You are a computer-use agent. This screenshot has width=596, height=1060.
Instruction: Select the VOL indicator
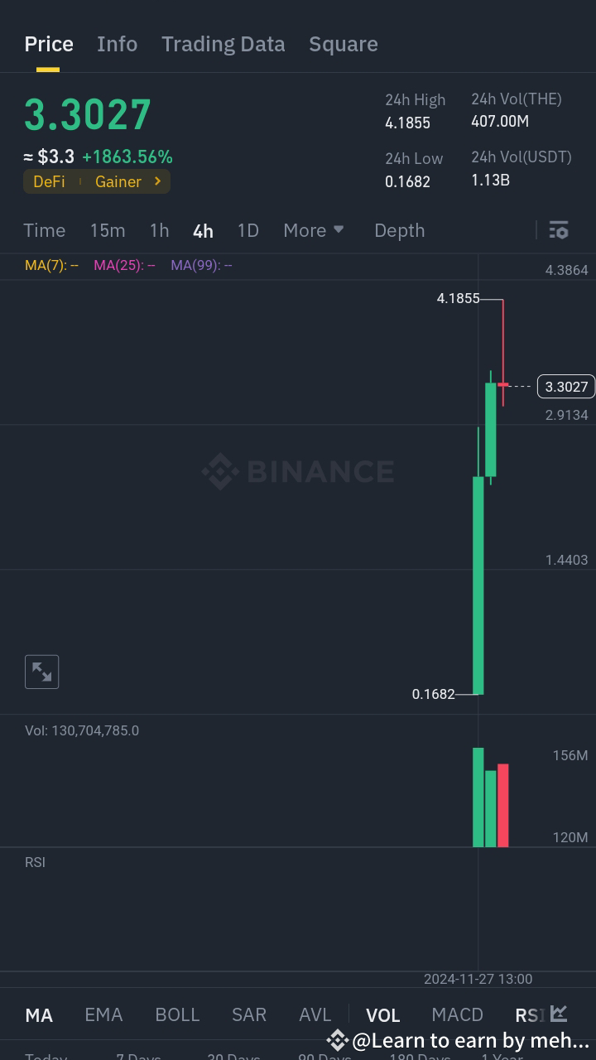pyautogui.click(x=383, y=1014)
